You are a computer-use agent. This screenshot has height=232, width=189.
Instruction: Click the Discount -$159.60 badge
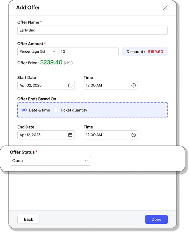click(x=145, y=52)
